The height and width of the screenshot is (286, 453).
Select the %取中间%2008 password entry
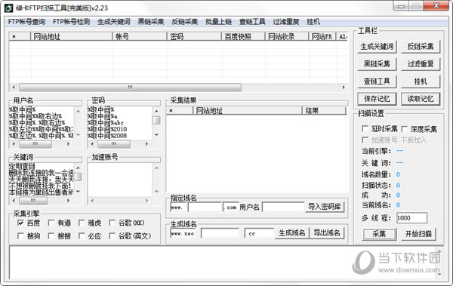(107, 136)
